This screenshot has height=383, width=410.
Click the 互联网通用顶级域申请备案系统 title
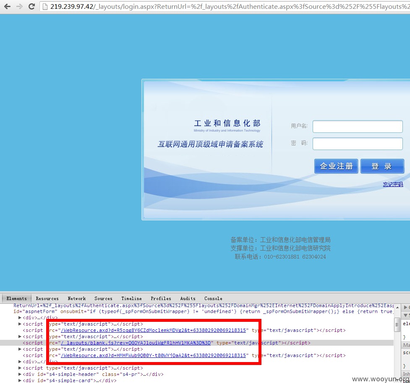[x=210, y=144]
